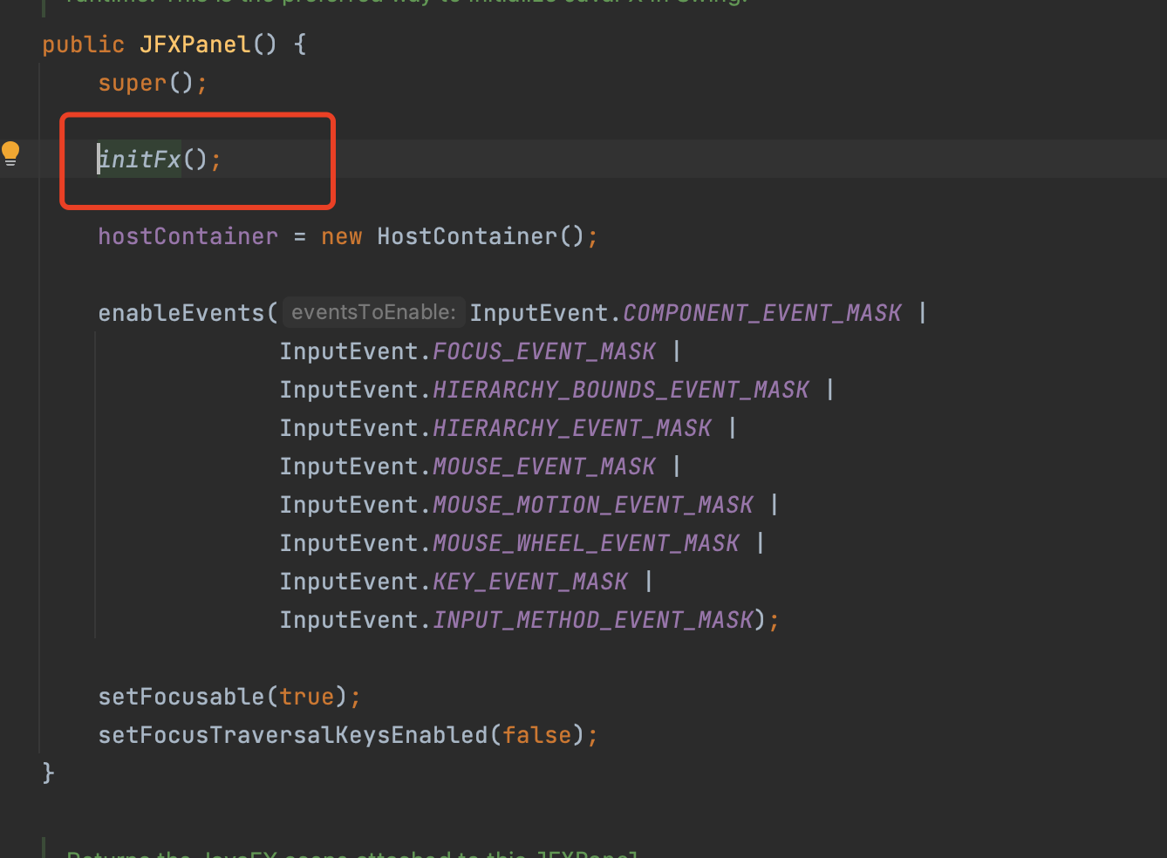Click the eventsToEnable inline parameter hint
This screenshot has width=1167, height=858.
pos(373,312)
